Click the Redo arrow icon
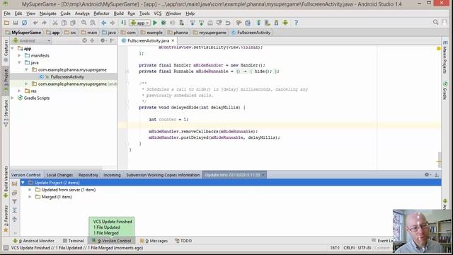 44,23
